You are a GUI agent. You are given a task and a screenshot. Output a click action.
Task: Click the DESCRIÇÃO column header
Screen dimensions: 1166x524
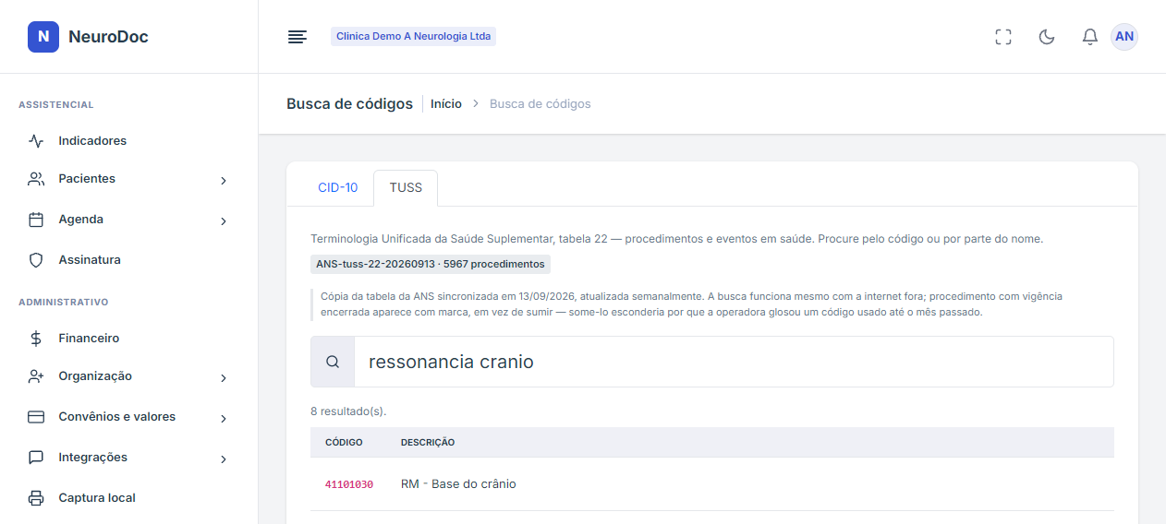click(428, 443)
